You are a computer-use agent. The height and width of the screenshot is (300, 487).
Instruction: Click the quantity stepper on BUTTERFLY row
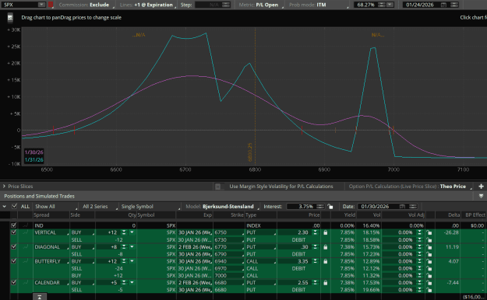pos(124,261)
